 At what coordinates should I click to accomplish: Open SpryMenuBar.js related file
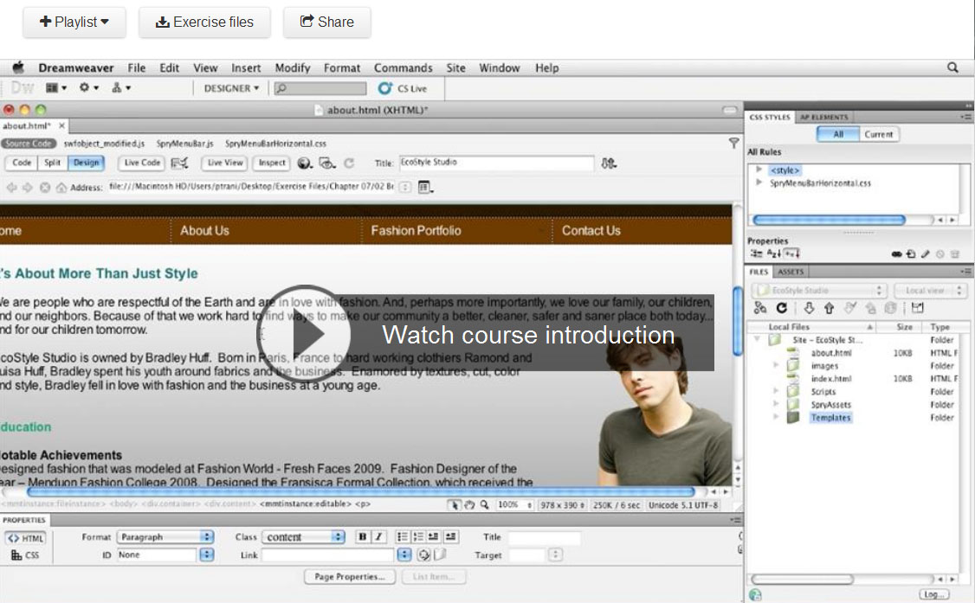coord(184,144)
